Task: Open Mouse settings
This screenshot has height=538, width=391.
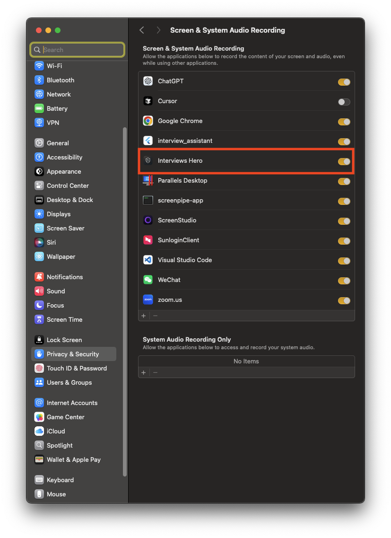Action: point(74,494)
